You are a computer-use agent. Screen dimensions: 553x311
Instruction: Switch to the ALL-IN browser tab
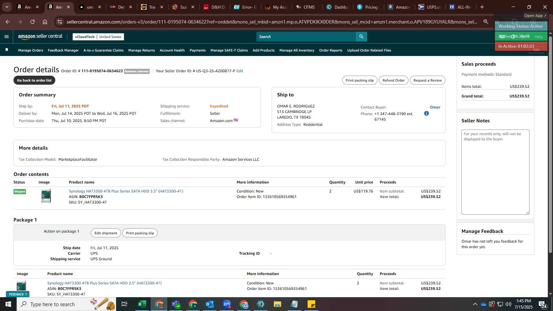pos(461,7)
